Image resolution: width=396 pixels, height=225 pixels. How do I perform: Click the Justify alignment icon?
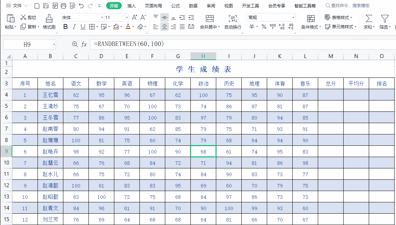182,27
